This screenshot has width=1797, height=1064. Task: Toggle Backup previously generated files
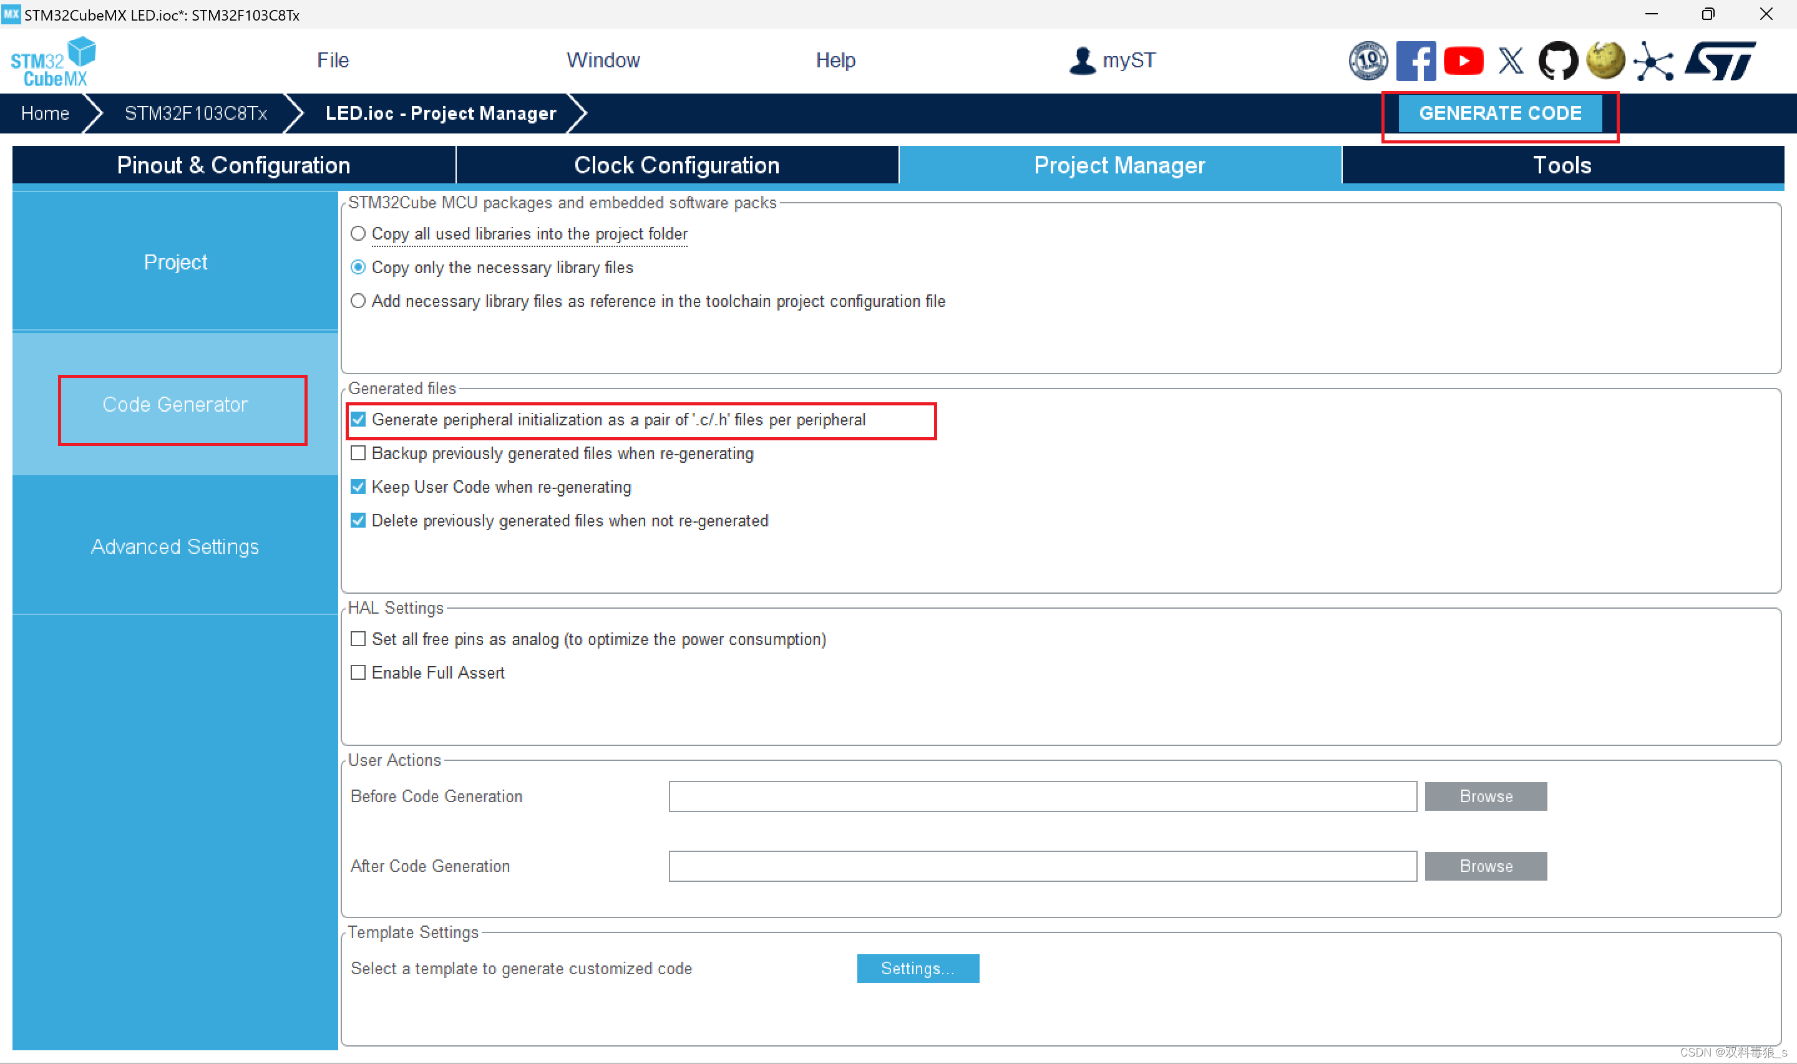pyautogui.click(x=360, y=452)
